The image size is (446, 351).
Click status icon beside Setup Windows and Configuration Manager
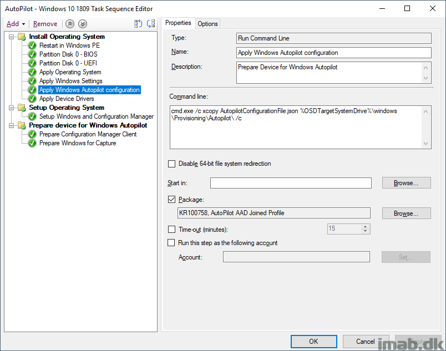pyautogui.click(x=32, y=116)
